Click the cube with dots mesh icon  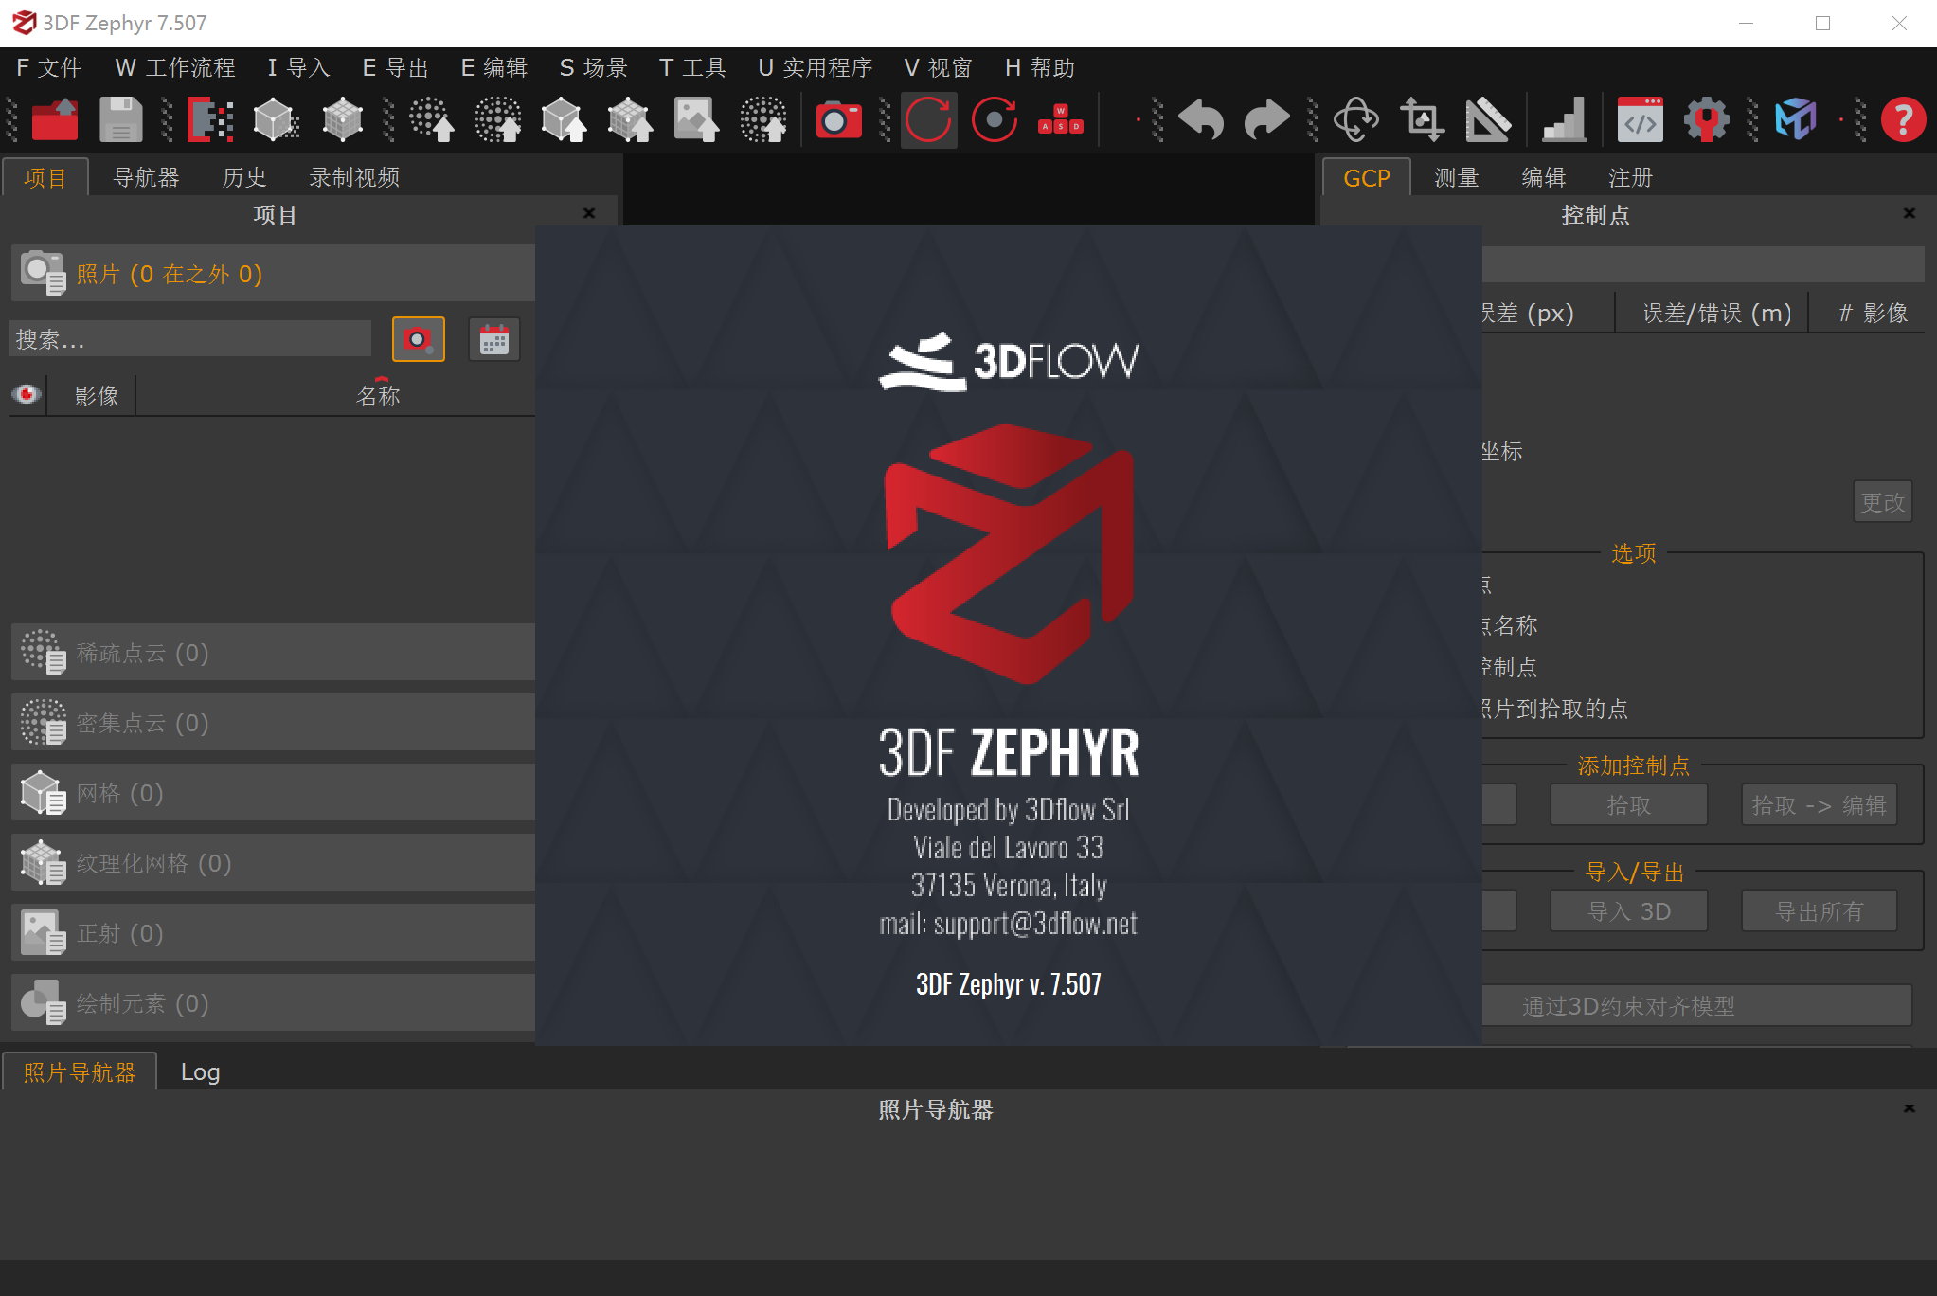click(x=276, y=120)
